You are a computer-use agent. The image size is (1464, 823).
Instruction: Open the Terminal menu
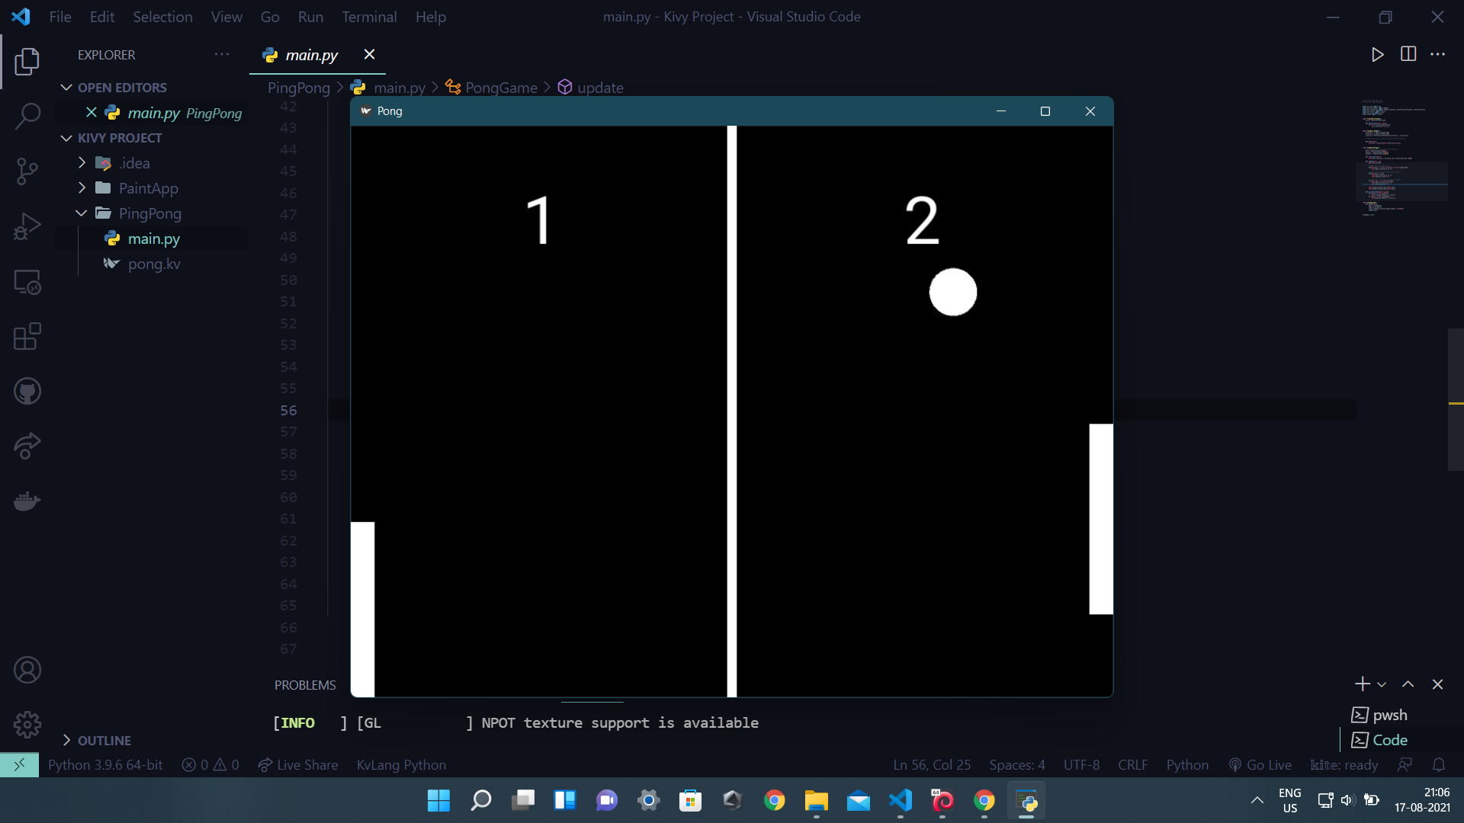click(x=370, y=16)
